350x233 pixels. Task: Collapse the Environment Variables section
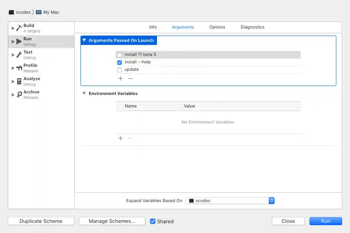(x=84, y=93)
